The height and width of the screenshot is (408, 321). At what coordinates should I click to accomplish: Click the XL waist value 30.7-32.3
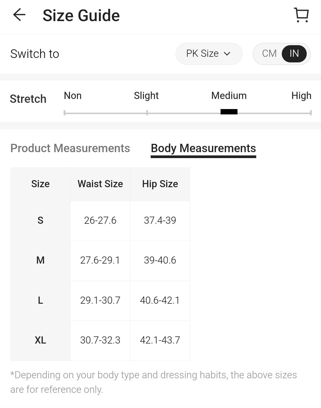pyautogui.click(x=100, y=340)
